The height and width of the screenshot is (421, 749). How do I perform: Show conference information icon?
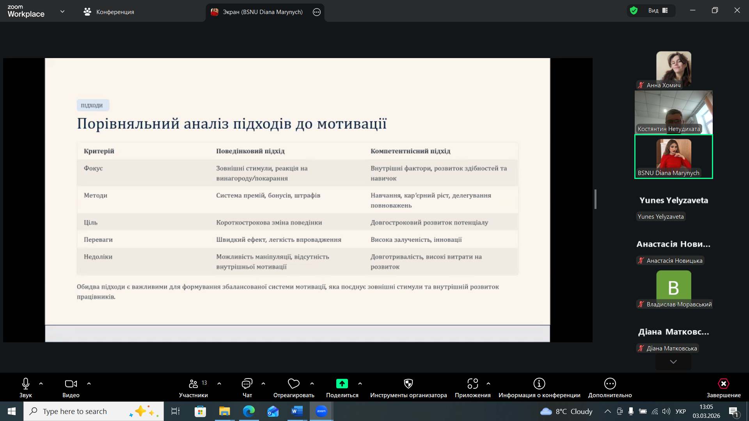pos(539,384)
